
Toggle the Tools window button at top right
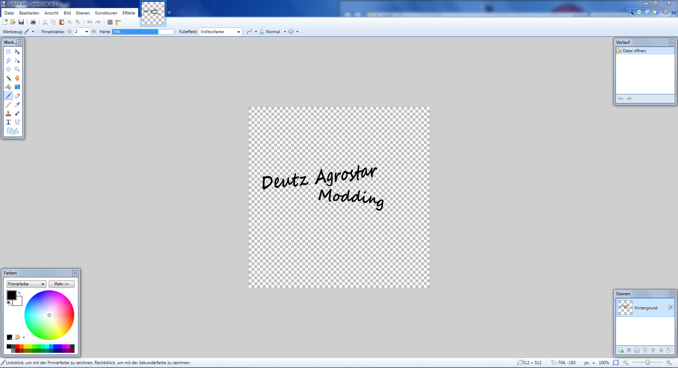(x=631, y=12)
